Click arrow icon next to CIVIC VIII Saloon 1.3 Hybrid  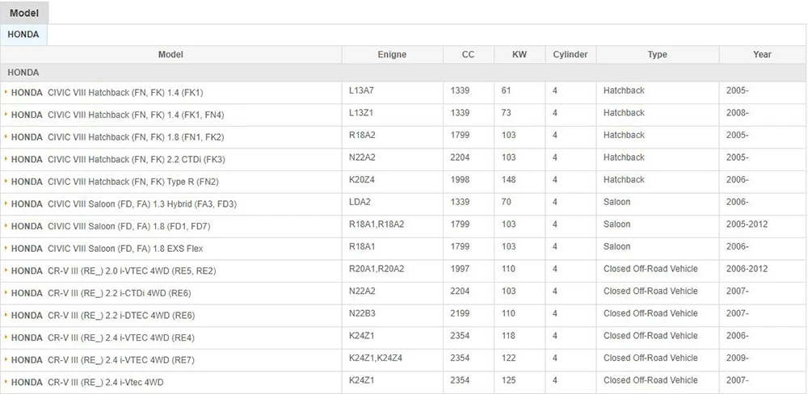pyautogui.click(x=6, y=203)
